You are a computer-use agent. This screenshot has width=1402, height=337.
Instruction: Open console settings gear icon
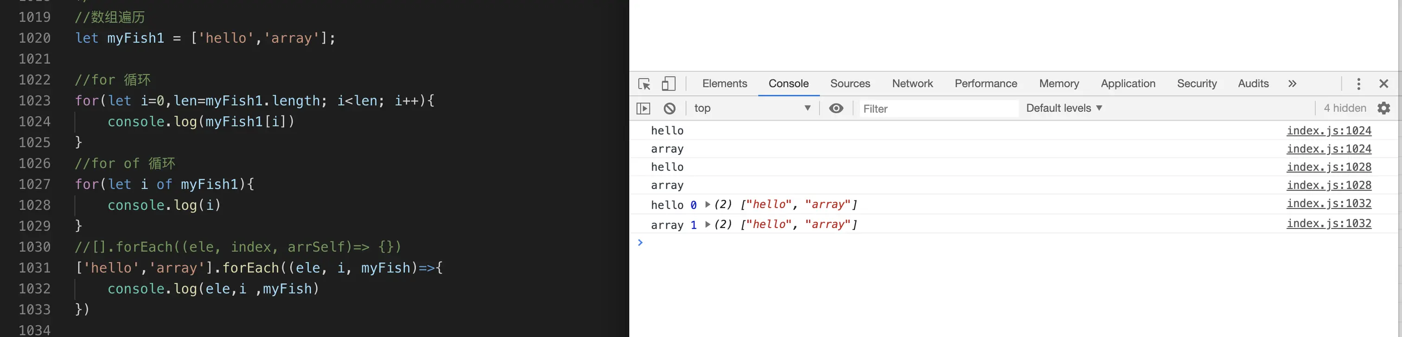[1384, 108]
